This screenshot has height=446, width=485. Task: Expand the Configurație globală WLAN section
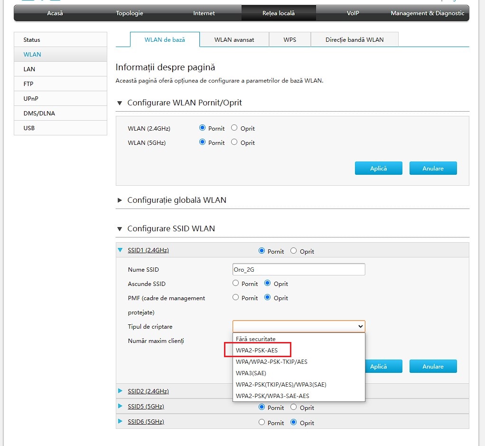[120, 200]
